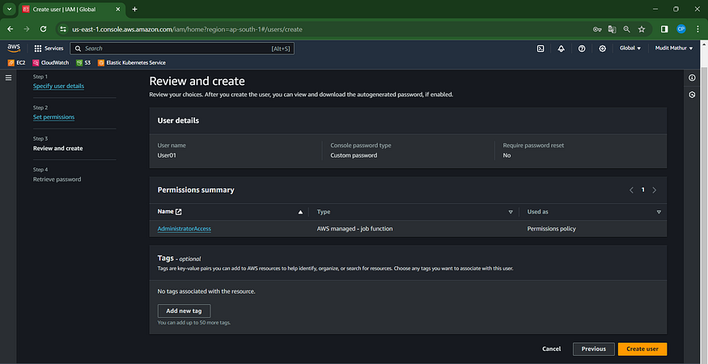Click the Create user button

click(x=642, y=349)
